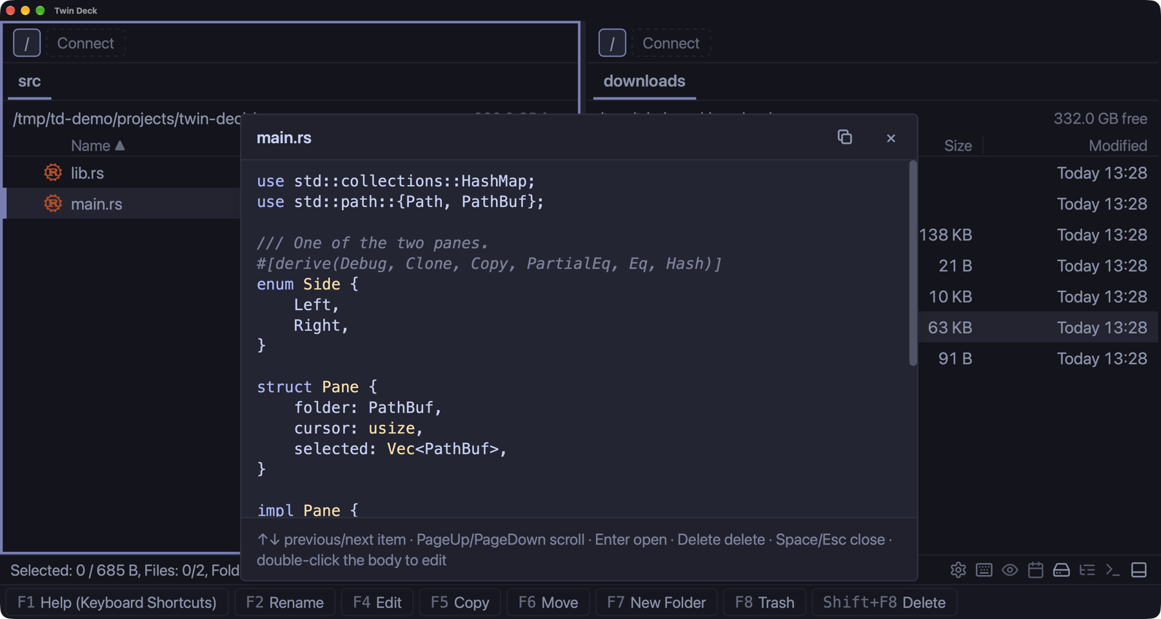Open the drive list via the disk icon

point(1061,570)
